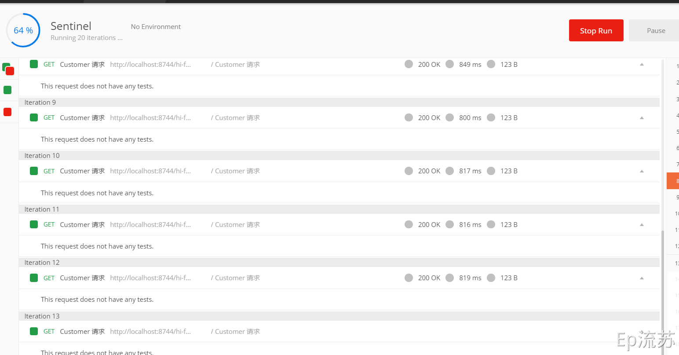Viewport: 679px width, 355px height.
Task: Click green status square in Iteration 9 row
Action: [x=34, y=117]
